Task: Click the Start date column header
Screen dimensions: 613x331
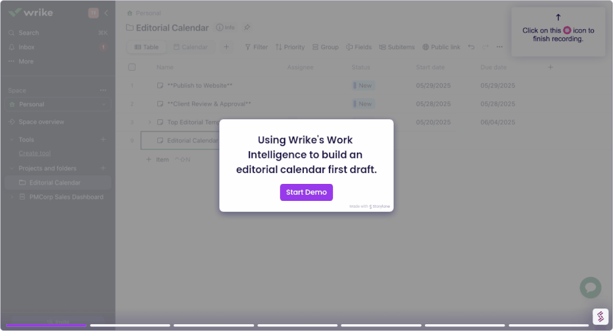Action: pyautogui.click(x=430, y=67)
